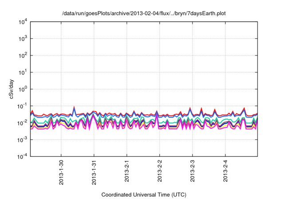Click the Coordinated Universal Time (UTC) label

pyautogui.click(x=144, y=195)
